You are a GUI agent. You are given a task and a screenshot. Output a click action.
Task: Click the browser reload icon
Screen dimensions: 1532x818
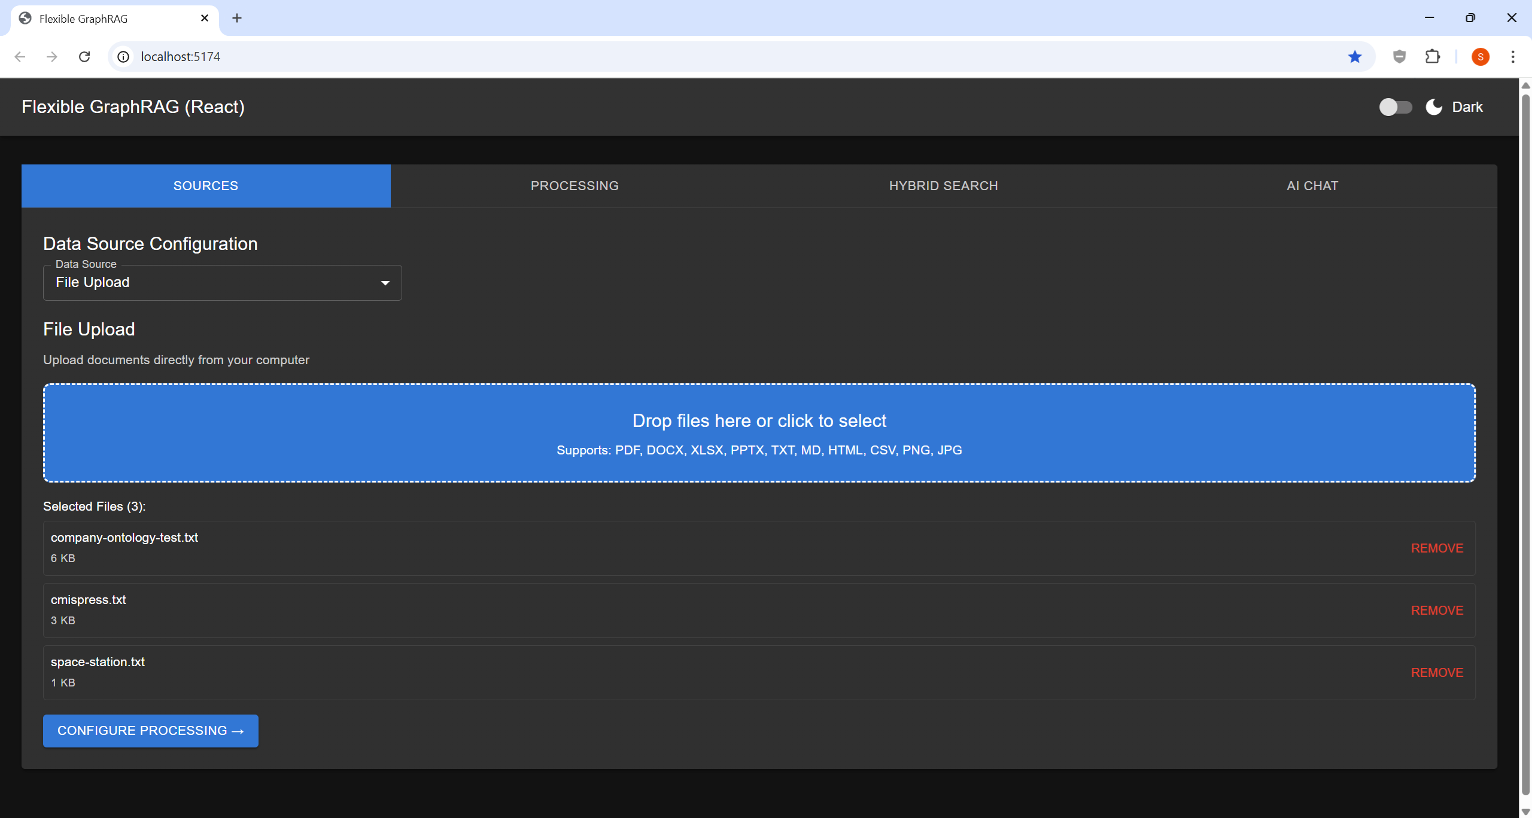tap(84, 56)
